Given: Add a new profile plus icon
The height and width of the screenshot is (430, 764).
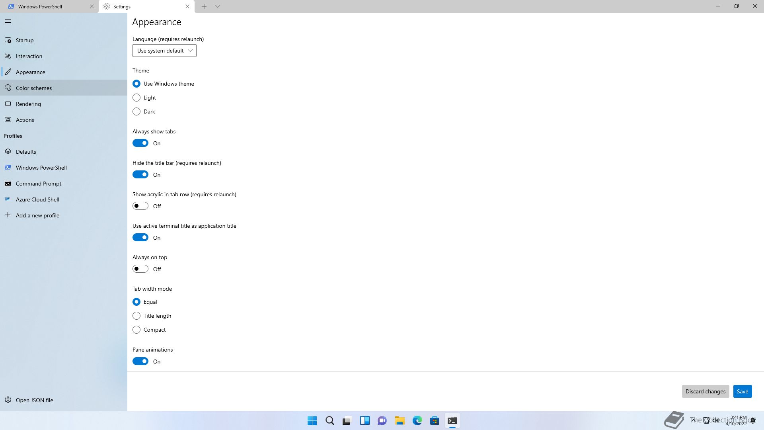Looking at the screenshot, I should [8, 215].
